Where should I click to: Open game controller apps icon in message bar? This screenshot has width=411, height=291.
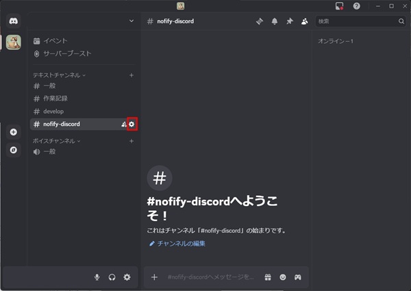[x=297, y=277]
